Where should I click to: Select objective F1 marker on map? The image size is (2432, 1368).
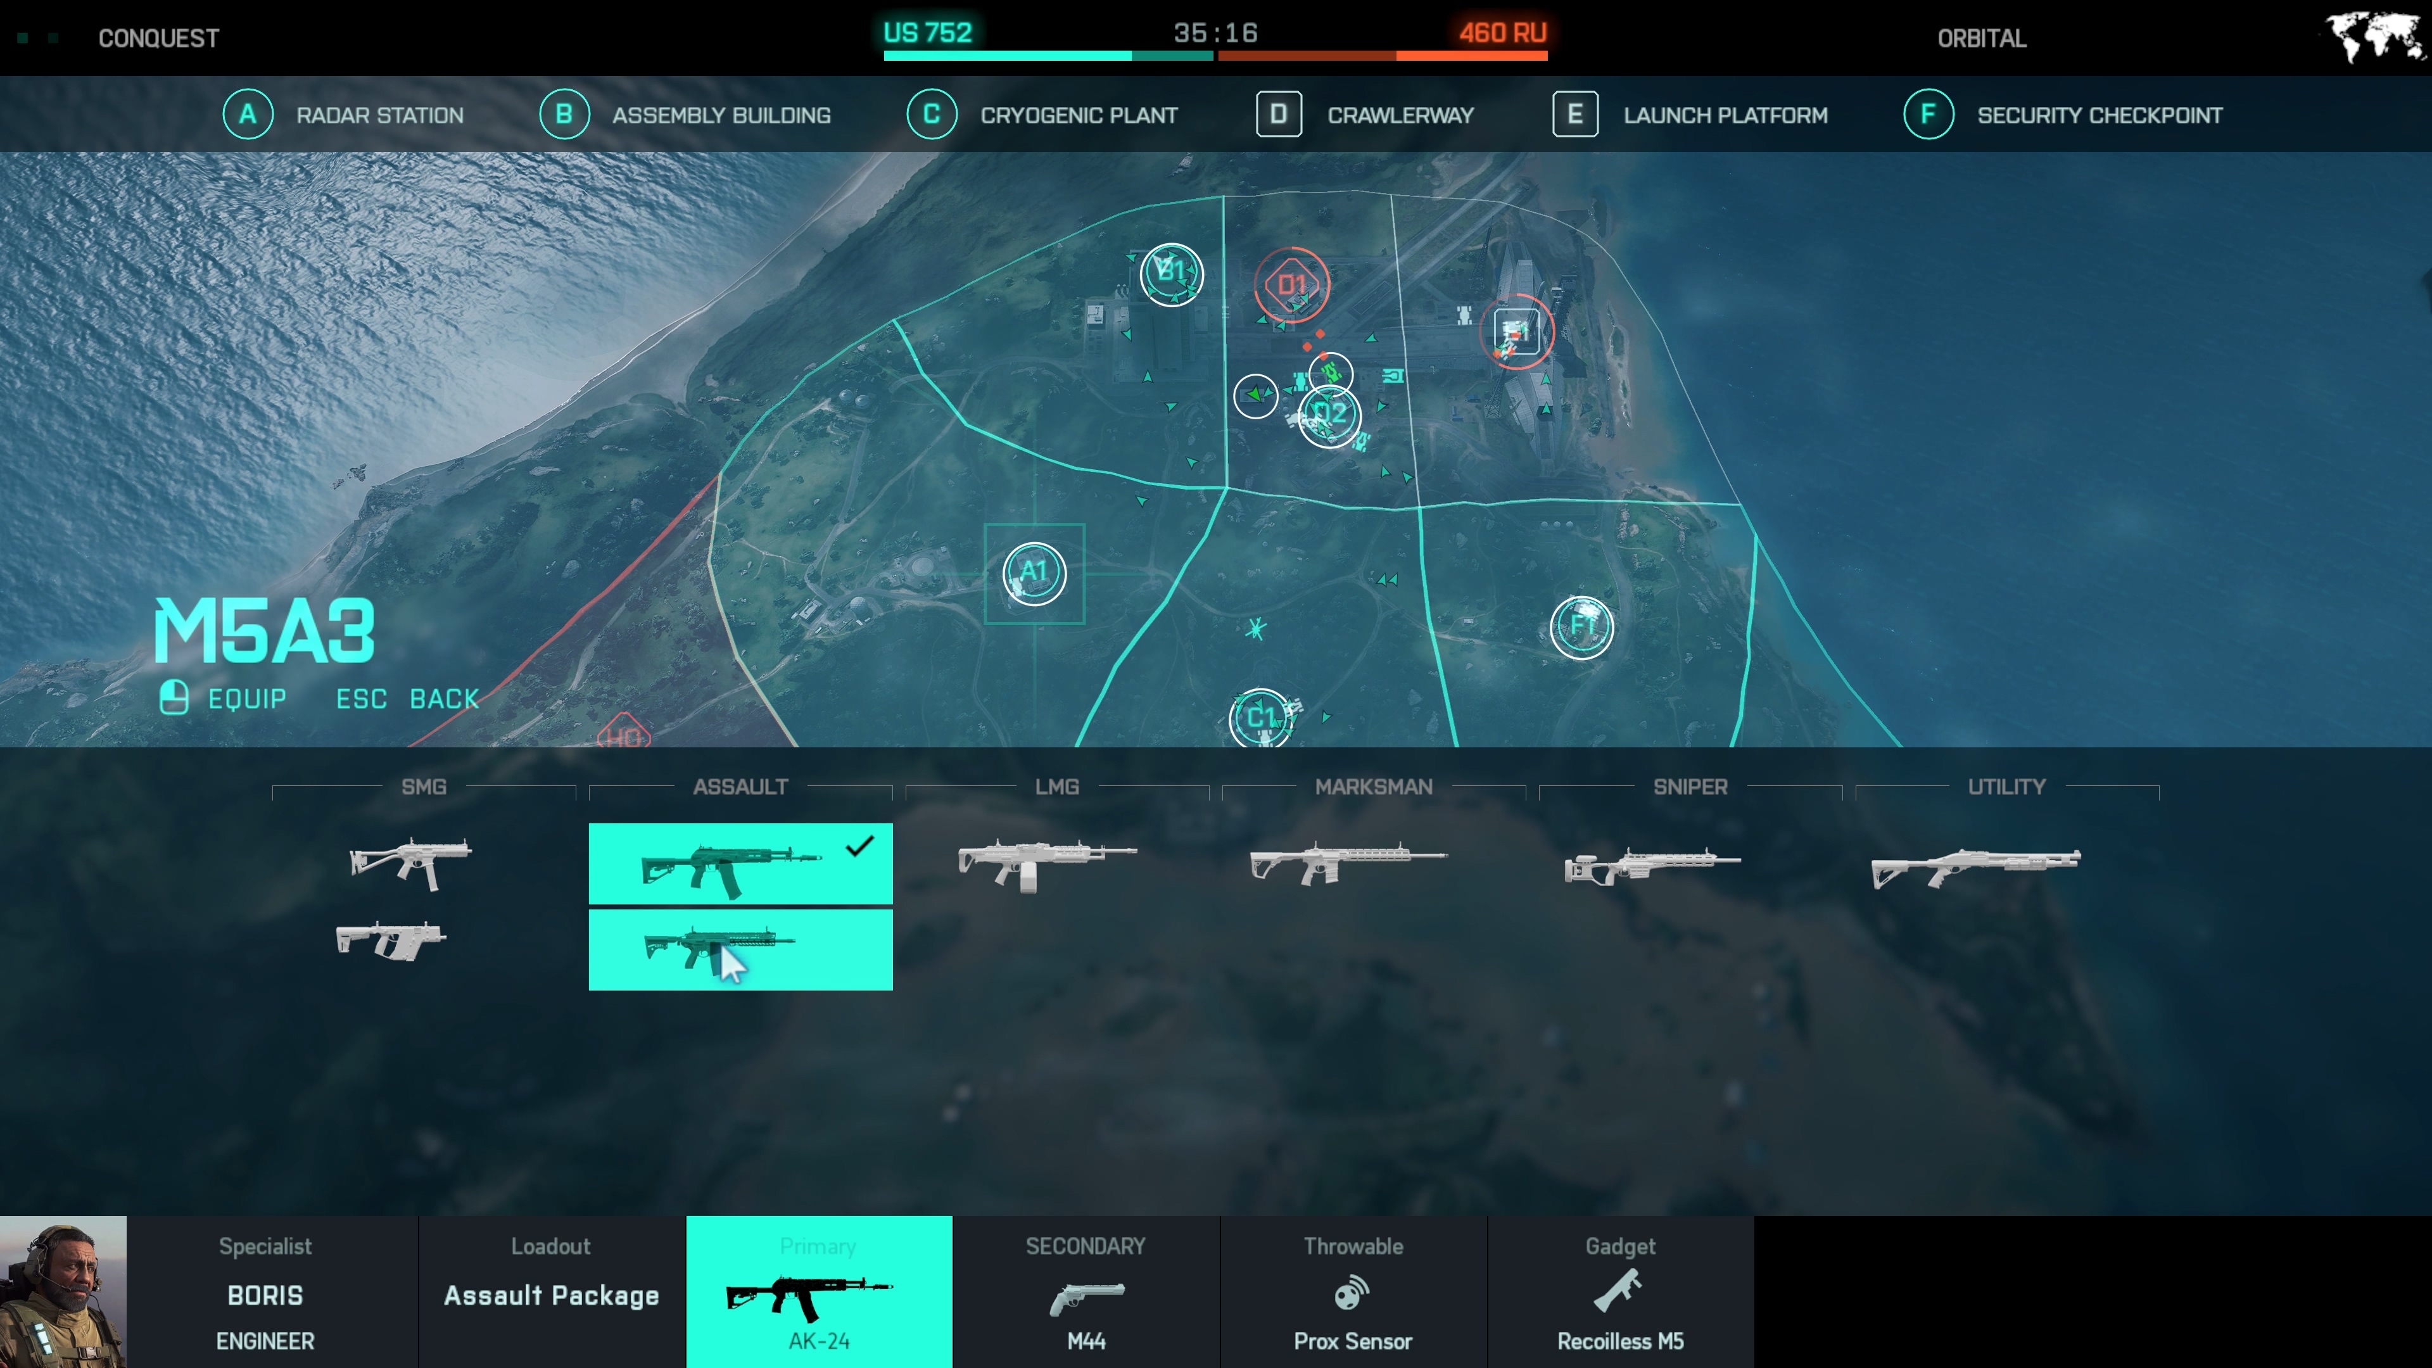pyautogui.click(x=1581, y=627)
